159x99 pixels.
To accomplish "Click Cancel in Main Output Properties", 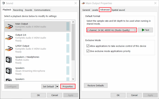I will point(134,95).
